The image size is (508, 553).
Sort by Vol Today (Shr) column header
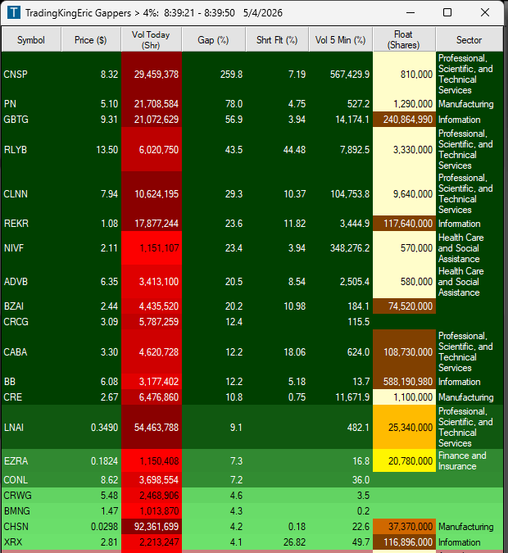(x=152, y=40)
